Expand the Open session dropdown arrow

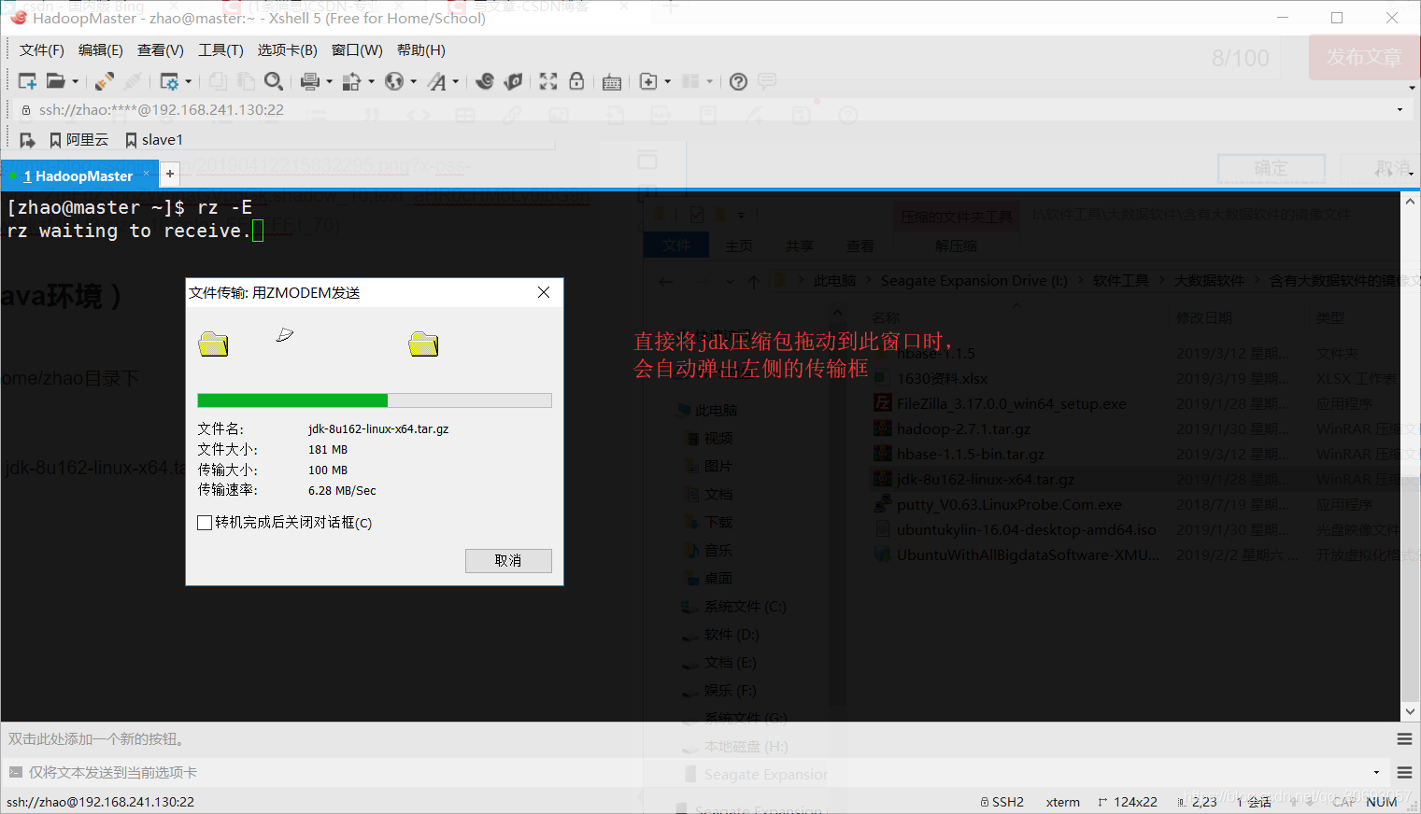click(76, 81)
